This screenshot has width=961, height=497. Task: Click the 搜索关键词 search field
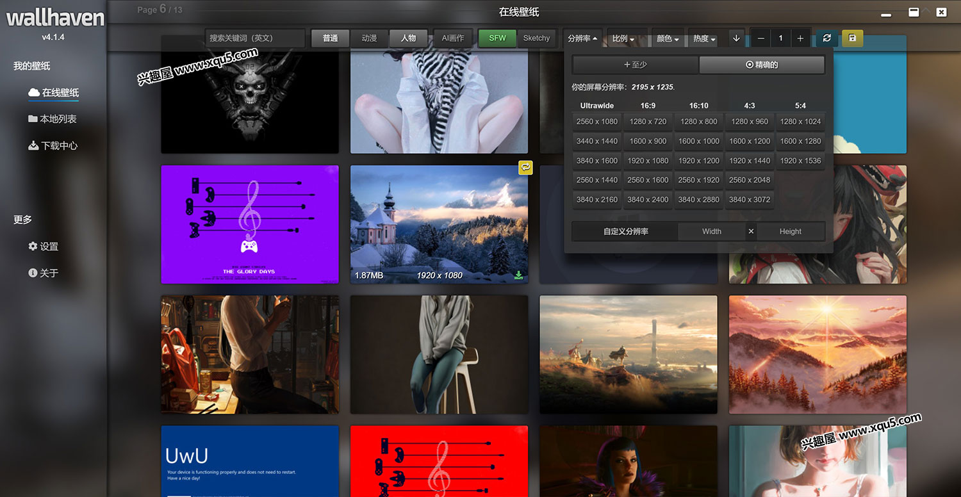[x=255, y=38]
